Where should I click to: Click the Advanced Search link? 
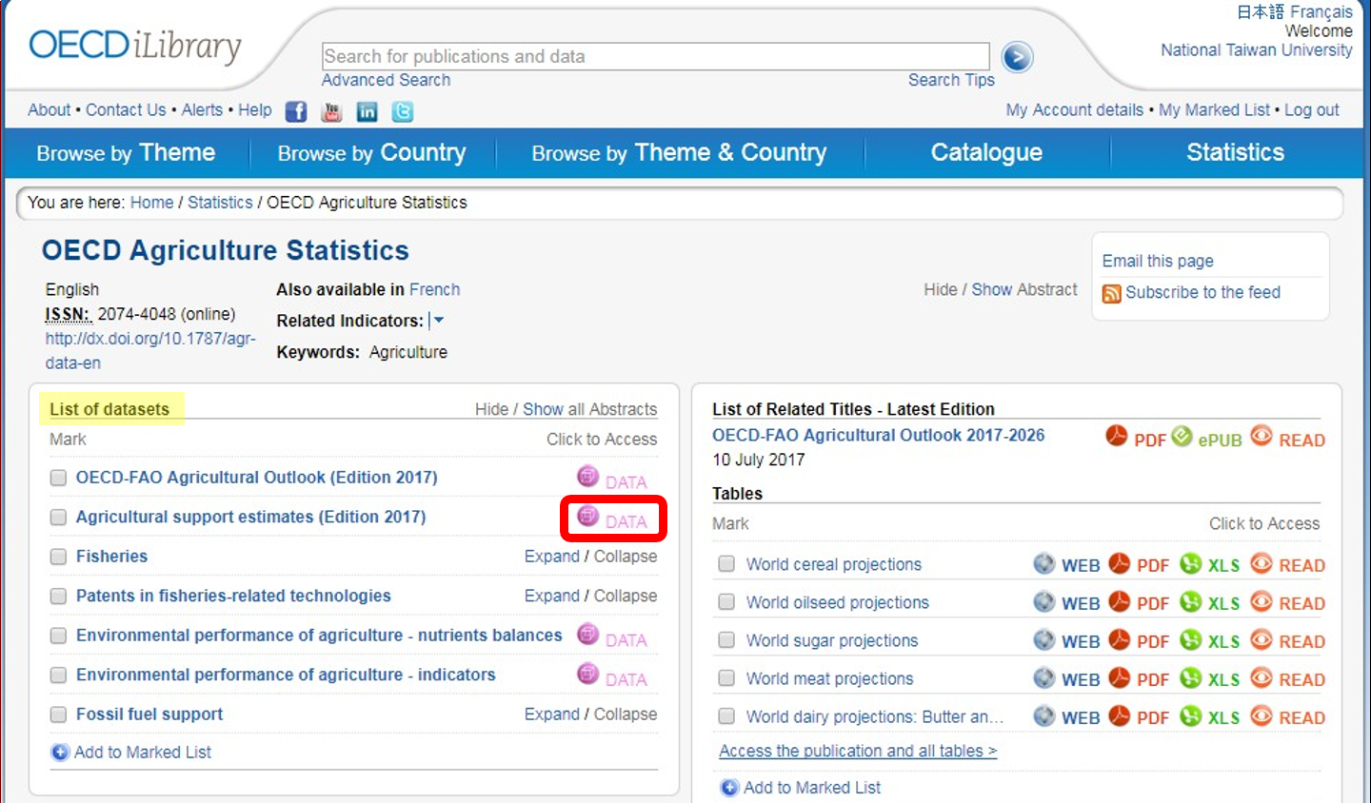[x=386, y=81]
